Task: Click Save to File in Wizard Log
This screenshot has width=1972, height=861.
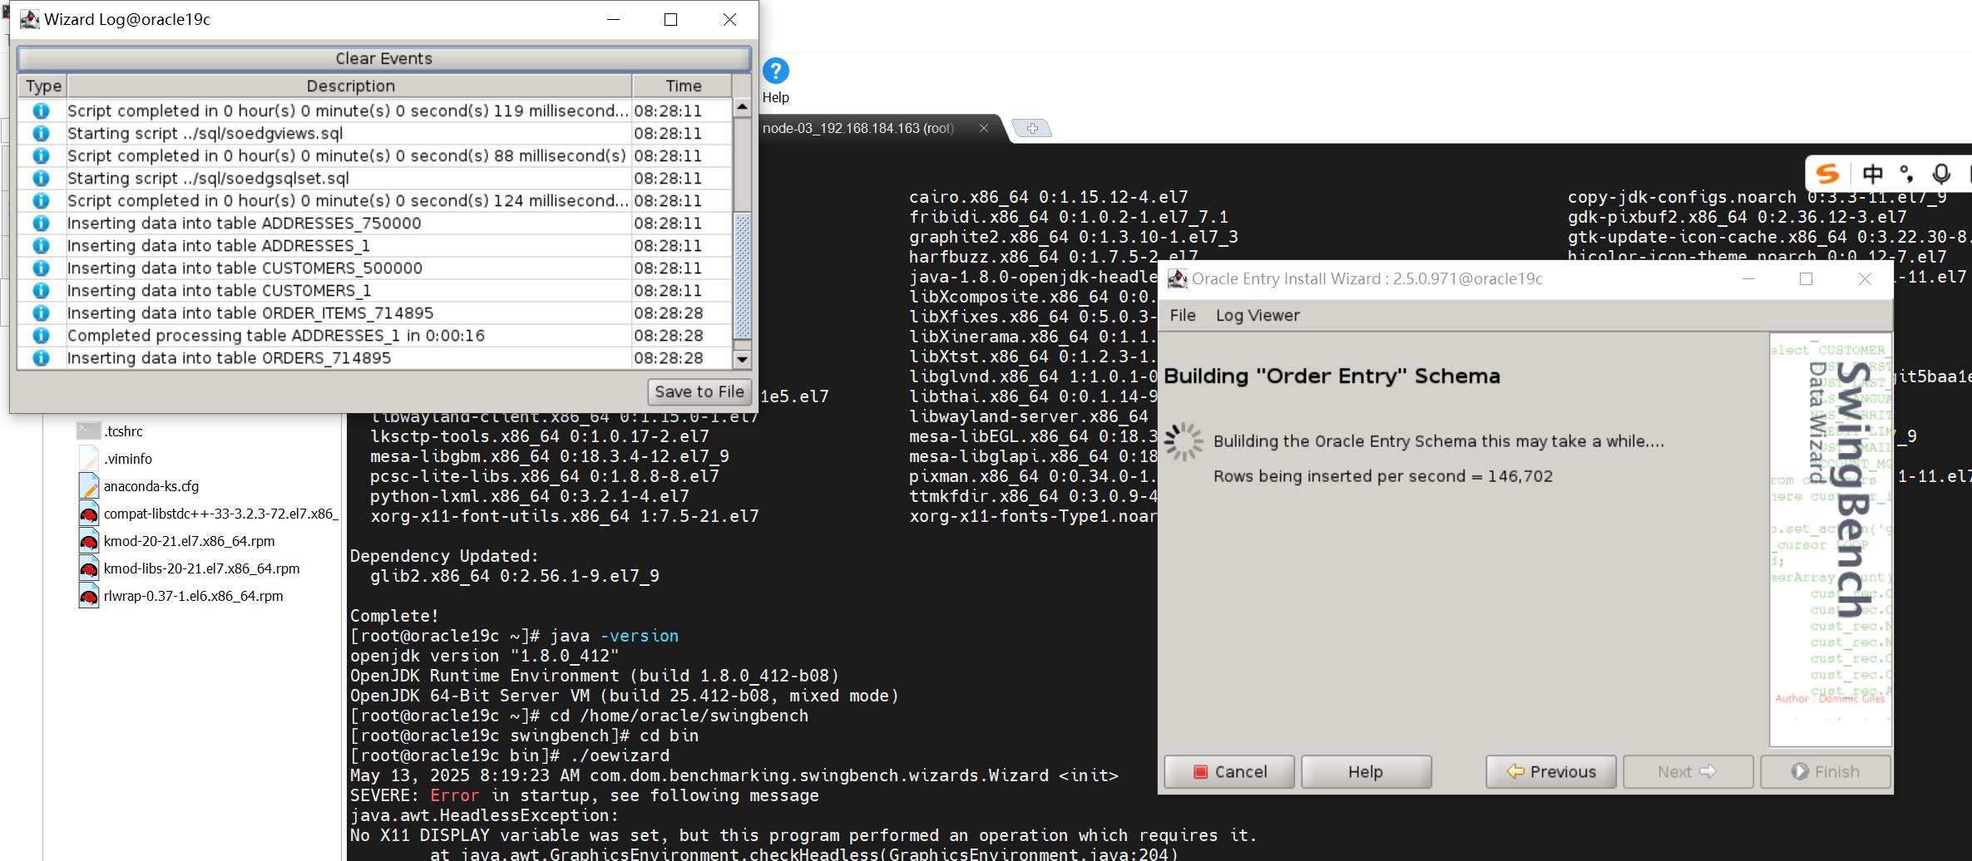Action: point(699,391)
